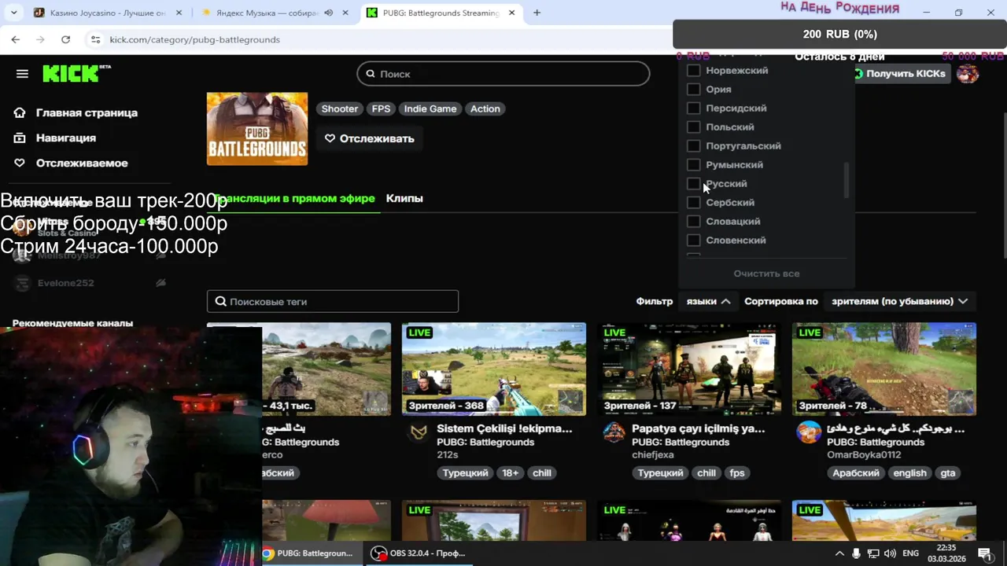Select the 18+ tag under 212s stream

pos(511,473)
